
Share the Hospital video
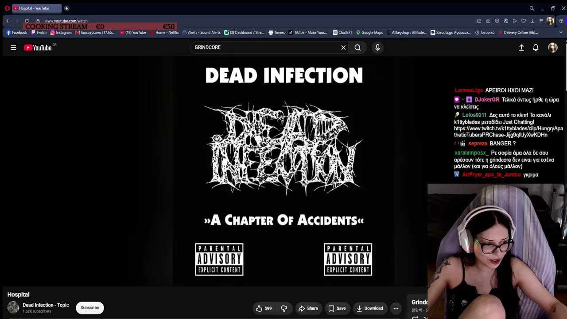[308, 308]
